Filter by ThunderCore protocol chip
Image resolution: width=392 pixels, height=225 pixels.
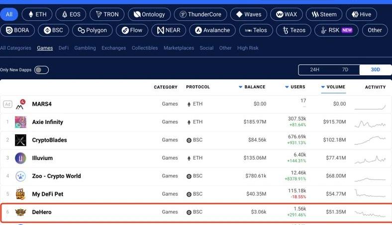coord(200,14)
